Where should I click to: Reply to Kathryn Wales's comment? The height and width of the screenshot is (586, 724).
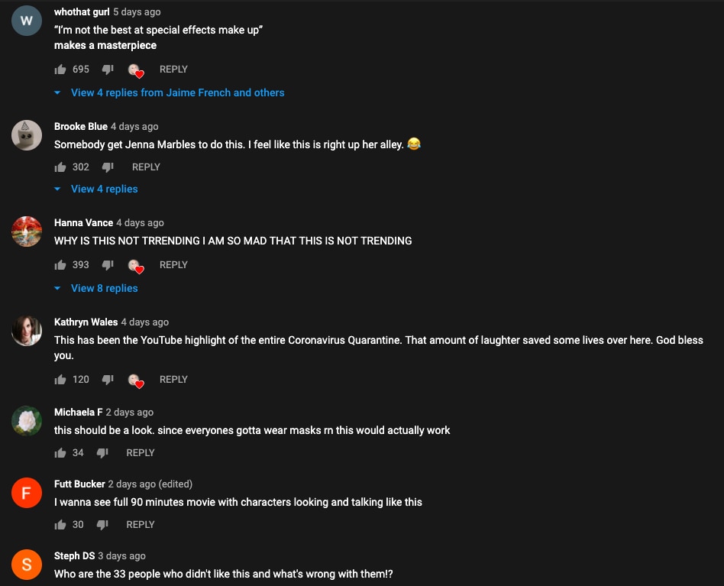(x=173, y=380)
